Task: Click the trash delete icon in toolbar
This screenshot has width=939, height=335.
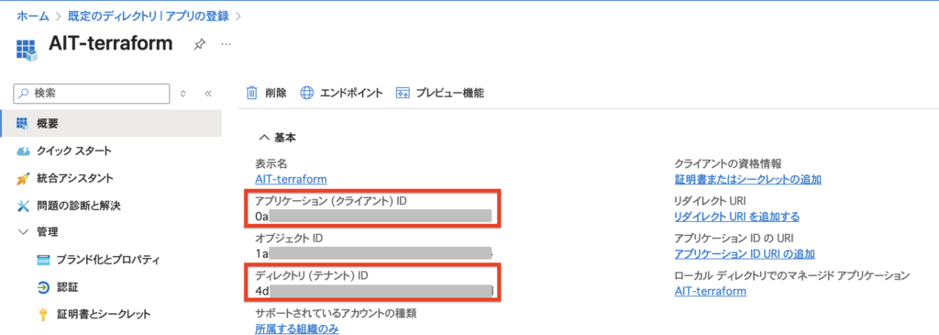Action: point(252,93)
